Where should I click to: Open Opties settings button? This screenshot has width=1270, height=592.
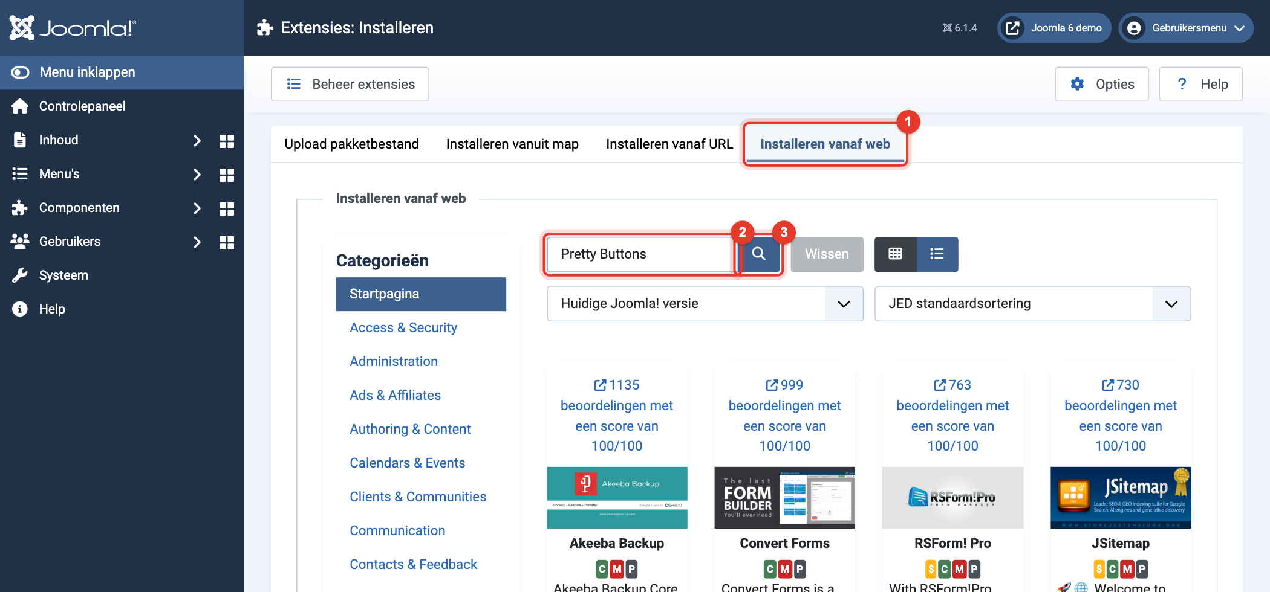tap(1102, 84)
